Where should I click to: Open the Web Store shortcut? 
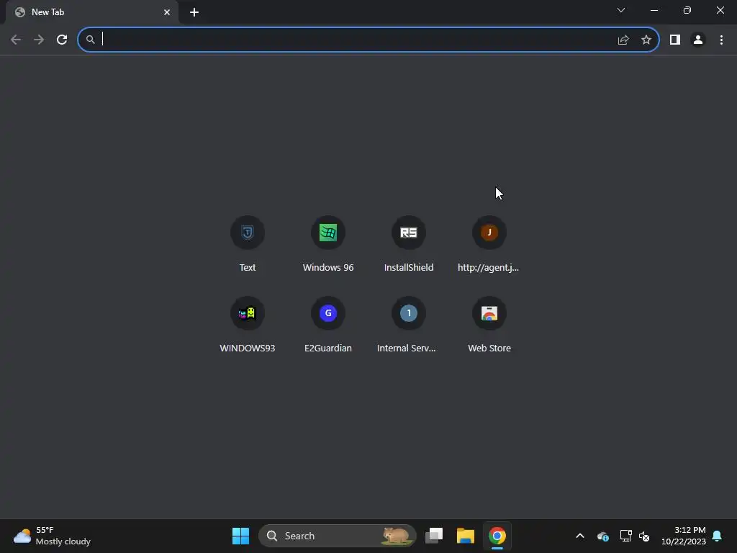[x=489, y=325]
